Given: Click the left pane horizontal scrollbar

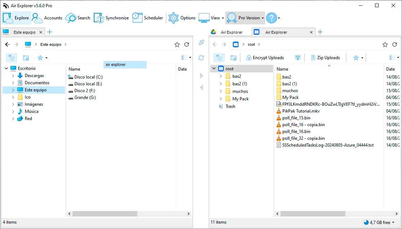Looking at the screenshot, I should (x=105, y=214).
